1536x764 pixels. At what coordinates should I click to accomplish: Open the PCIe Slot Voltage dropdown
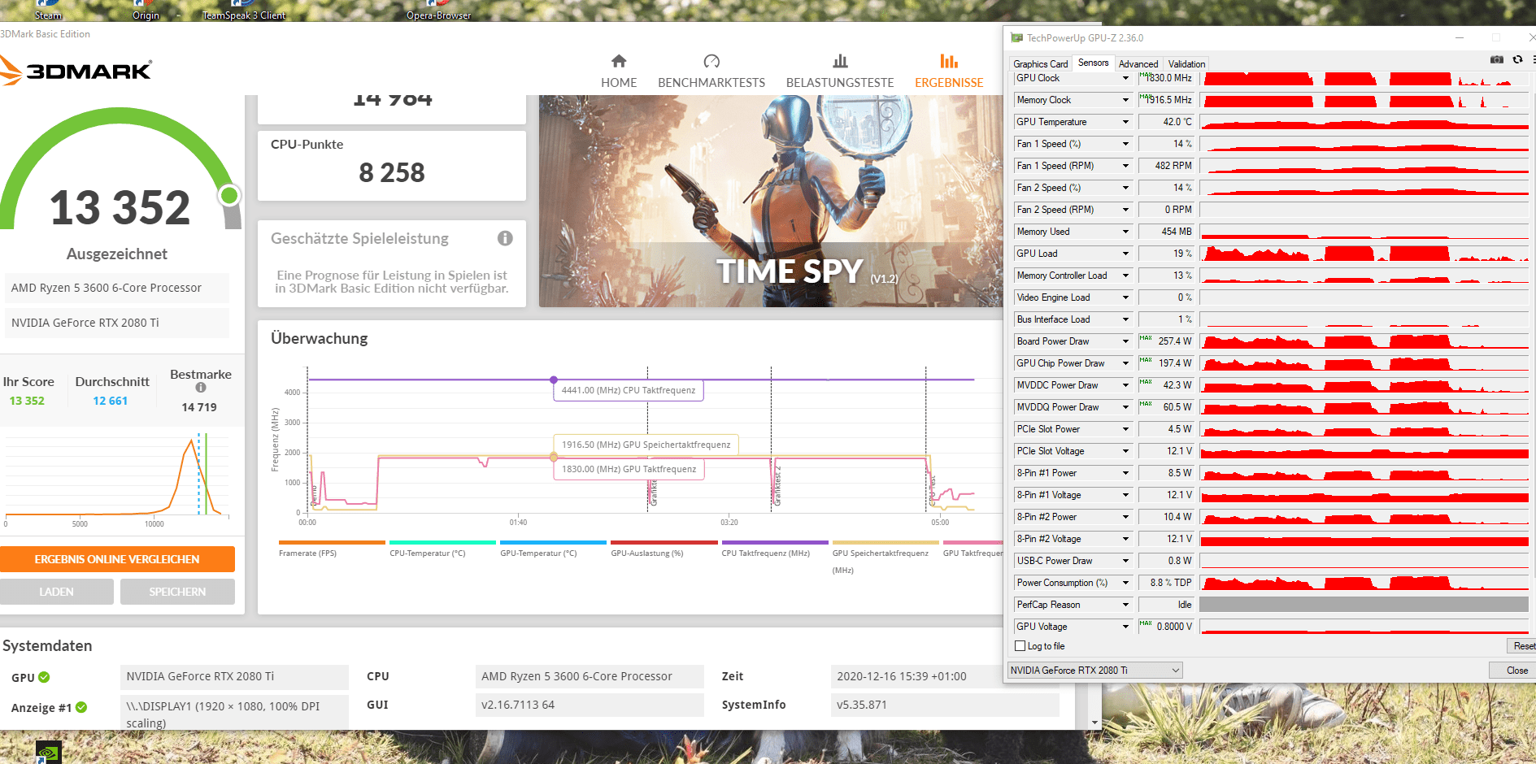click(1125, 451)
